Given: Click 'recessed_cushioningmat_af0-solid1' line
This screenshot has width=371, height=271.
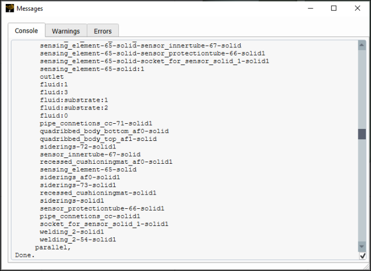Looking at the screenshot, I should point(106,162).
